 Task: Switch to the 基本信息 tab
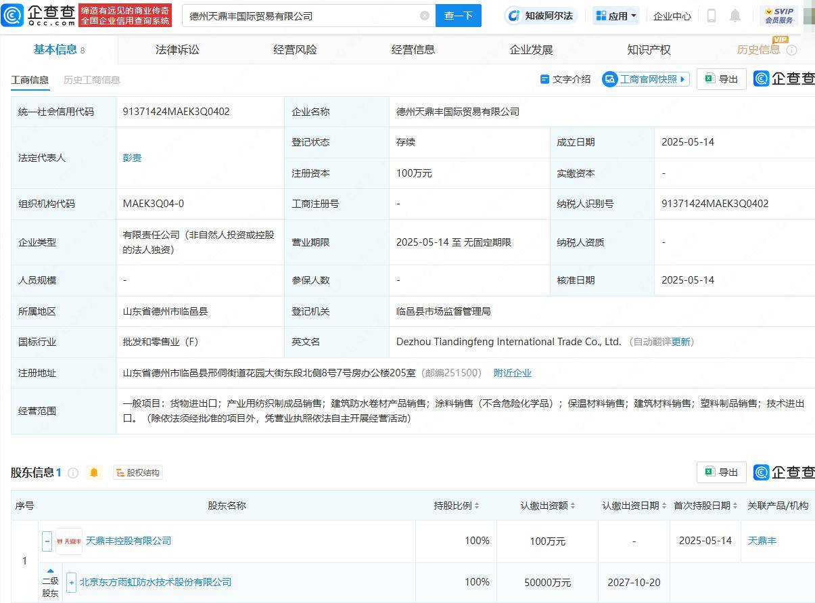pos(59,49)
